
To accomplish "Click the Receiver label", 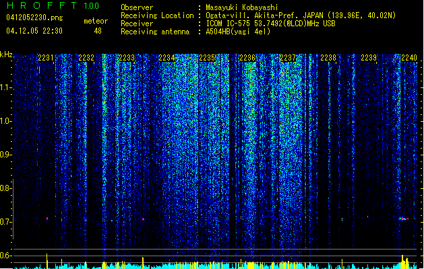I will pyautogui.click(x=137, y=24).
